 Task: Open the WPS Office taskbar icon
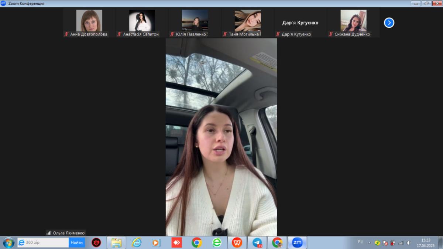click(x=237, y=243)
